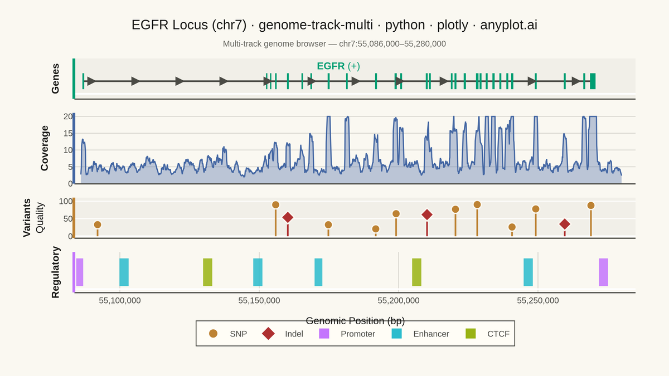The width and height of the screenshot is (669, 376).
Task: Click the Quality axis label
Action: [40, 218]
